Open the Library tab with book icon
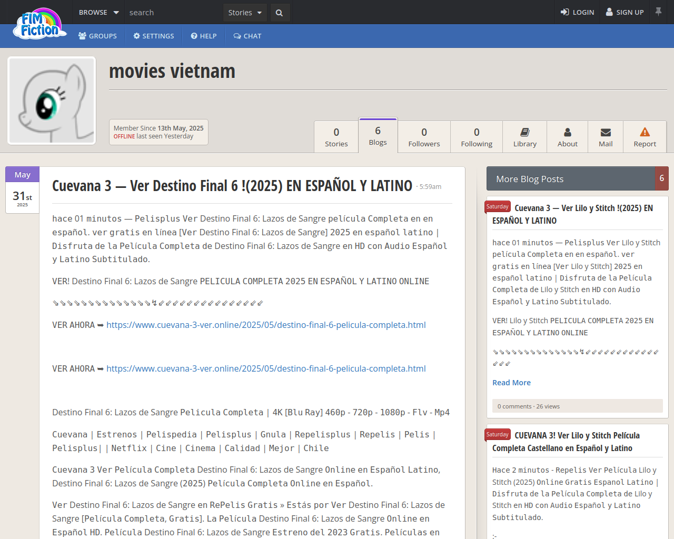The height and width of the screenshot is (539, 674). [525, 137]
